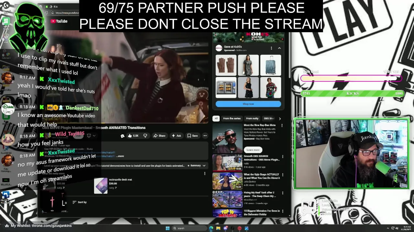
Task: Open options for Reef Tank video
Action: point(283,193)
